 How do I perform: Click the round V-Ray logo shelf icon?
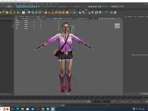[x=115, y=13]
